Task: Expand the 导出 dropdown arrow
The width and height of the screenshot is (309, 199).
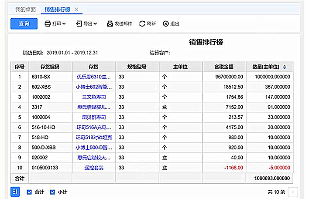Action: pyautogui.click(x=95, y=24)
